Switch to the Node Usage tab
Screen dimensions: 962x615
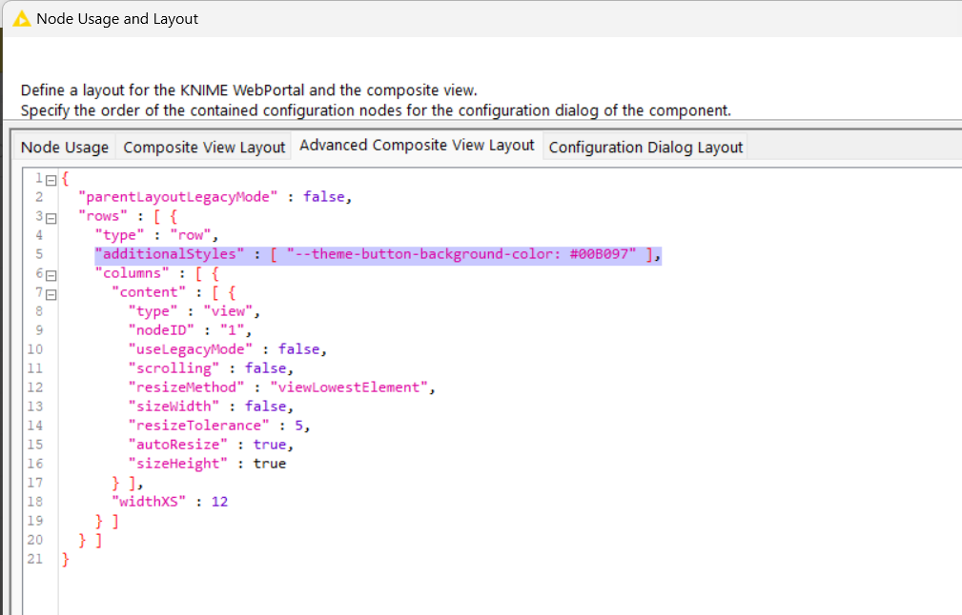(65, 147)
